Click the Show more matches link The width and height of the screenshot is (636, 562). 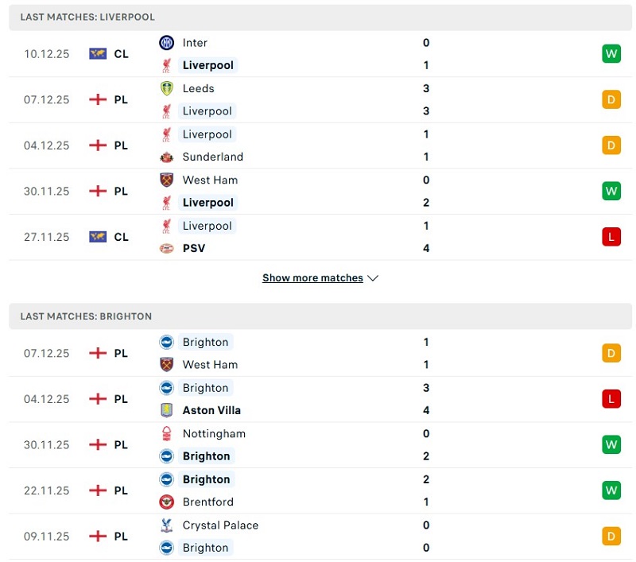313,277
